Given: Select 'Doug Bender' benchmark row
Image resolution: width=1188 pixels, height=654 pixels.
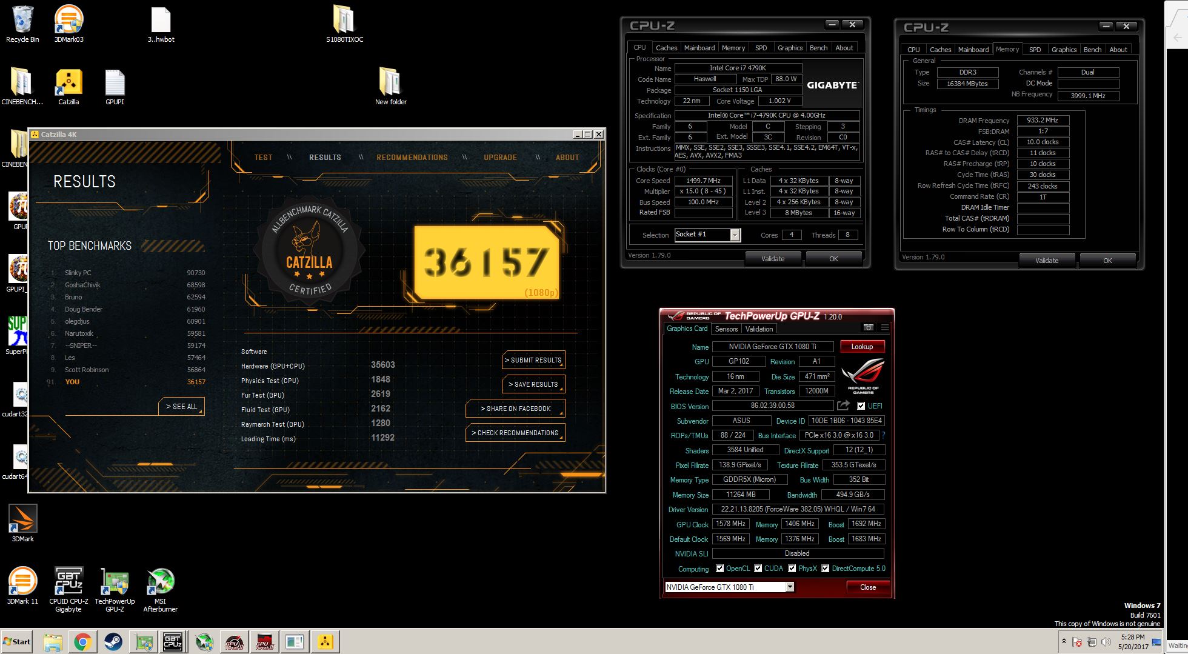Looking at the screenshot, I should click(128, 309).
